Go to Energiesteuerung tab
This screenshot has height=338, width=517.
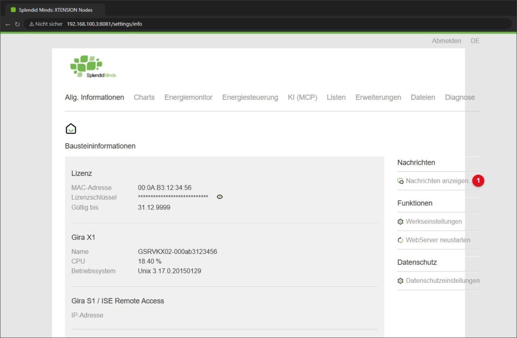250,97
